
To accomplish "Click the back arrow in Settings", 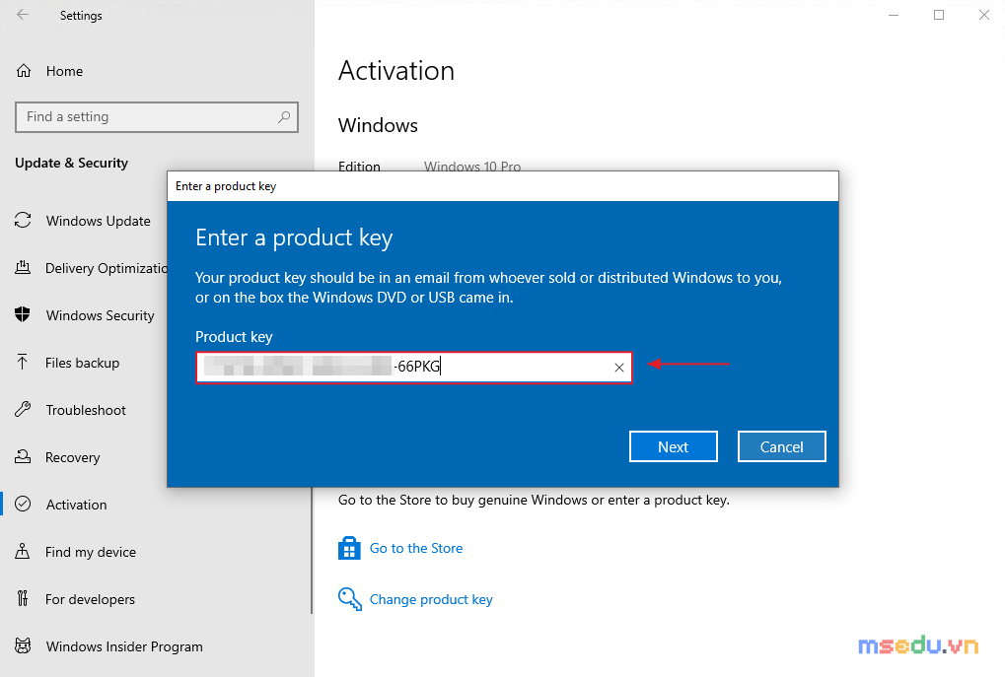I will tap(23, 15).
